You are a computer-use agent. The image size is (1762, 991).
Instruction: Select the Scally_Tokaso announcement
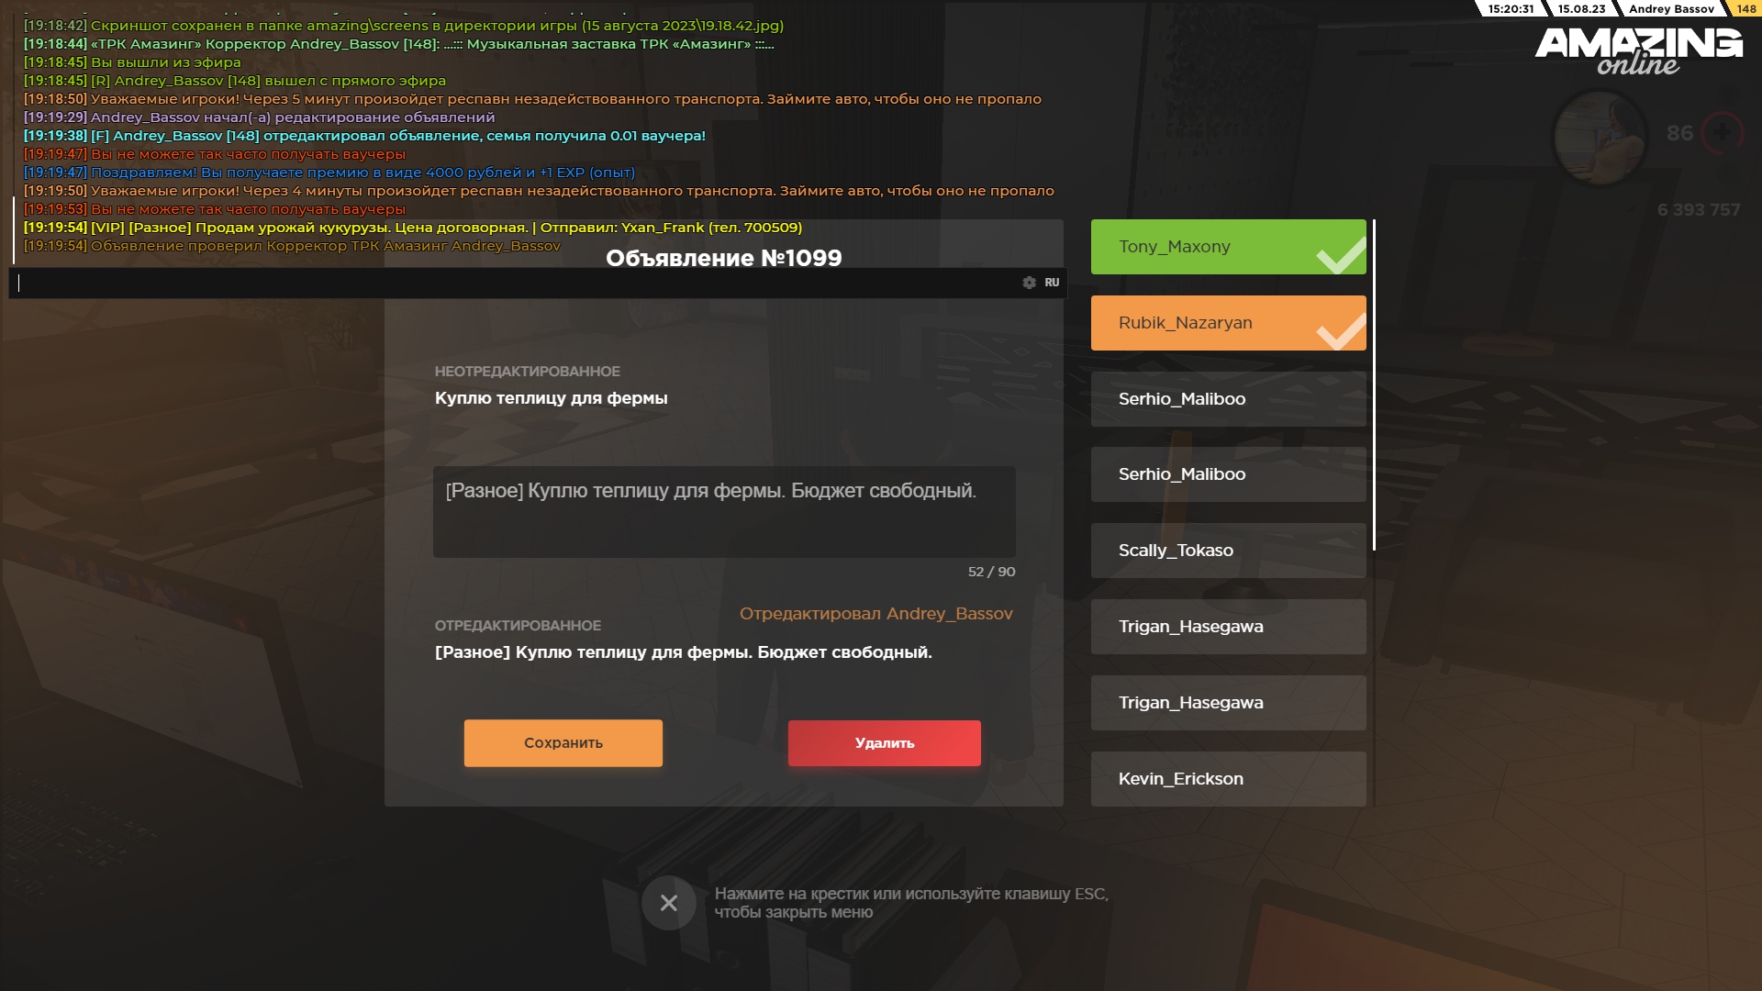pos(1228,551)
